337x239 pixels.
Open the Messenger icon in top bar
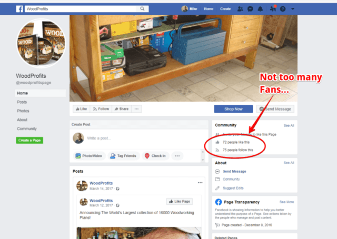(250, 9)
